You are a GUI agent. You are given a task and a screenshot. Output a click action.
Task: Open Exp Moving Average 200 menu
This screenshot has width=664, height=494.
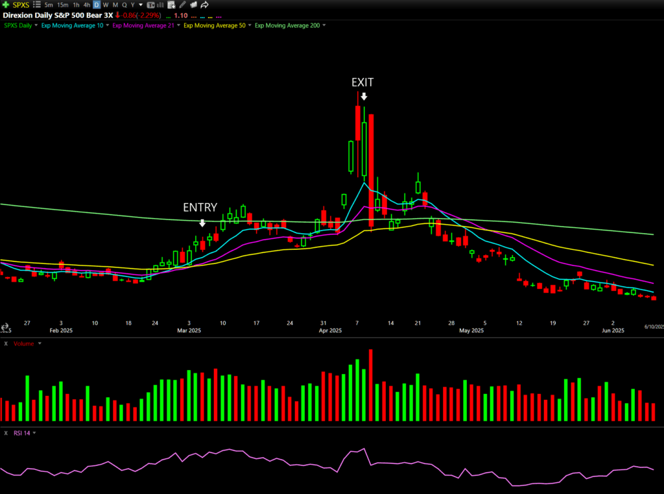(324, 25)
